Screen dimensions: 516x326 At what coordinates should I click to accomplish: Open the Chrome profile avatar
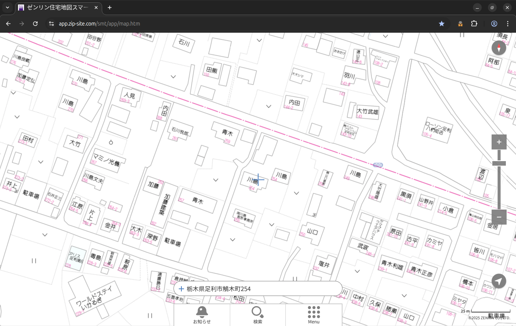pyautogui.click(x=494, y=24)
